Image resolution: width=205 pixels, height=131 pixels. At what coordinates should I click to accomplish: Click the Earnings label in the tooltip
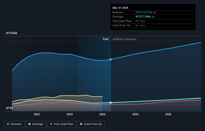118,16
